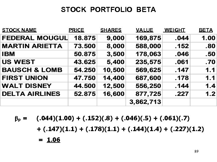This screenshot has height=162, width=217.
Task: Click the MARTIN ARIETTA price cell 73.500
Action: click(85, 46)
